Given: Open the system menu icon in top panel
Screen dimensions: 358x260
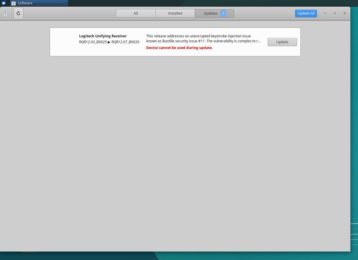Looking at the screenshot, I should point(4,3).
